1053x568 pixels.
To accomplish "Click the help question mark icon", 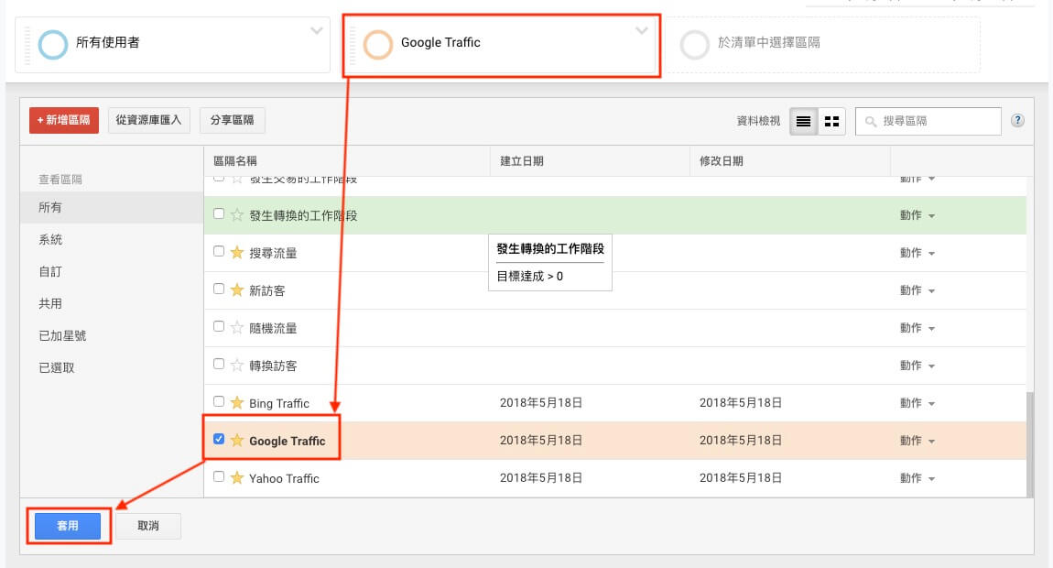I will click(x=1017, y=120).
